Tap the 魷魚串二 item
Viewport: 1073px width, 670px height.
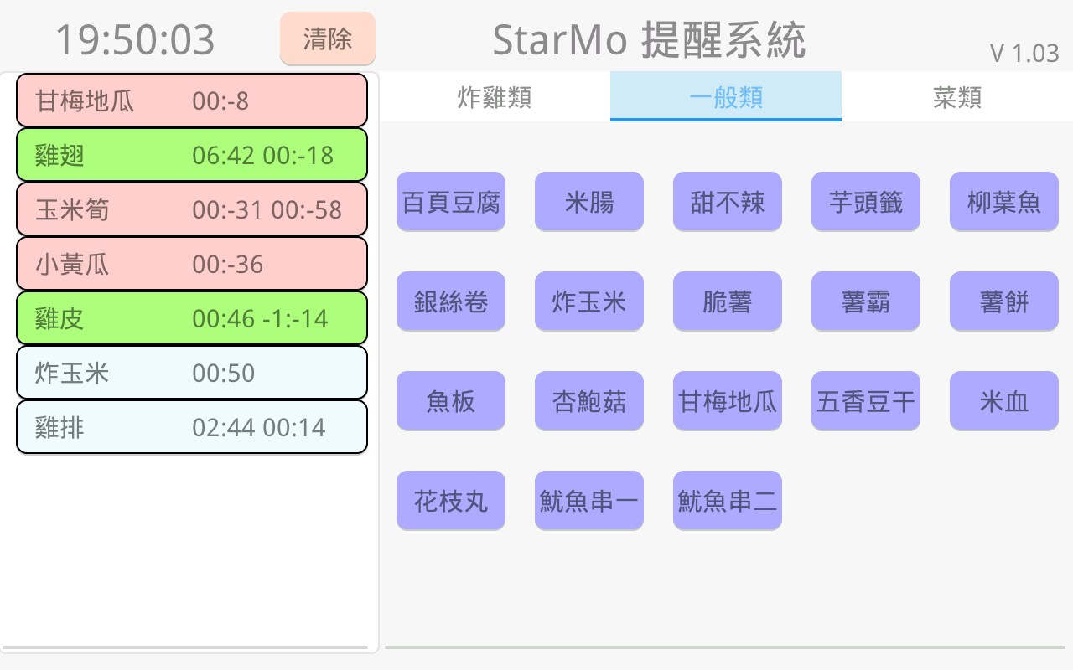[x=728, y=500]
